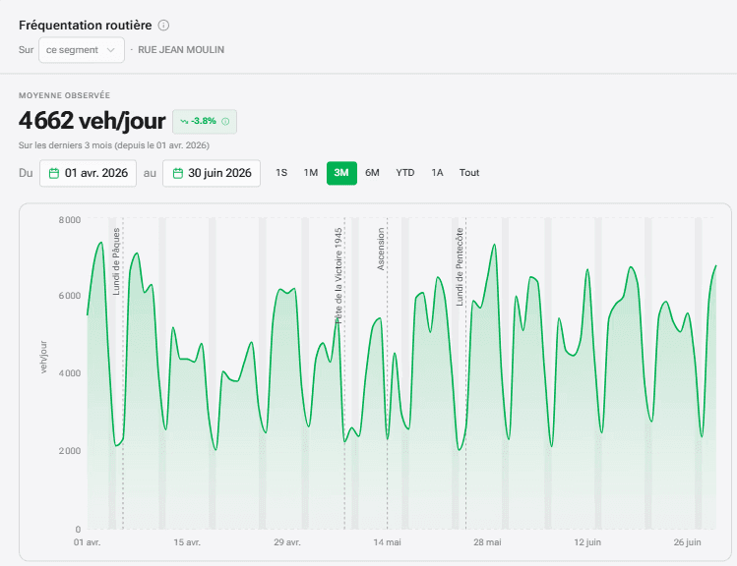This screenshot has width=737, height=566.
Task: Select the active 3M range button
Action: [341, 173]
